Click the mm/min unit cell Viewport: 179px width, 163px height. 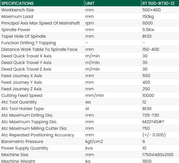(95, 96)
